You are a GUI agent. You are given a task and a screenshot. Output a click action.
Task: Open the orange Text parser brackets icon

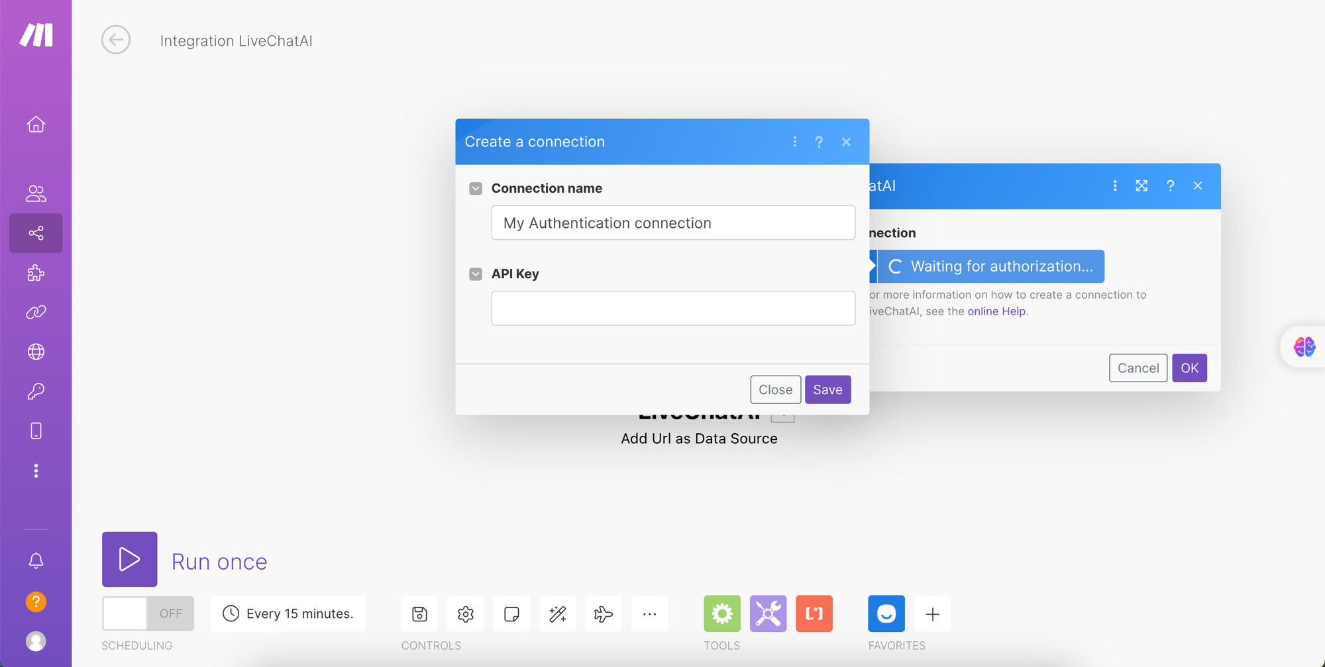click(814, 613)
